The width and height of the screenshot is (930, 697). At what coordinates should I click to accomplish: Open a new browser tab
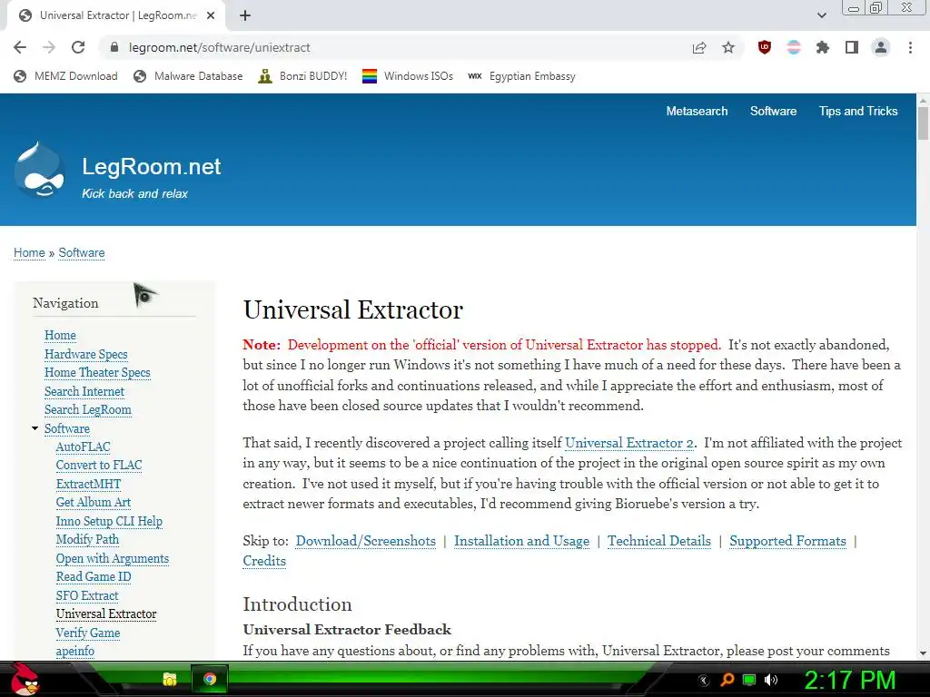click(245, 16)
